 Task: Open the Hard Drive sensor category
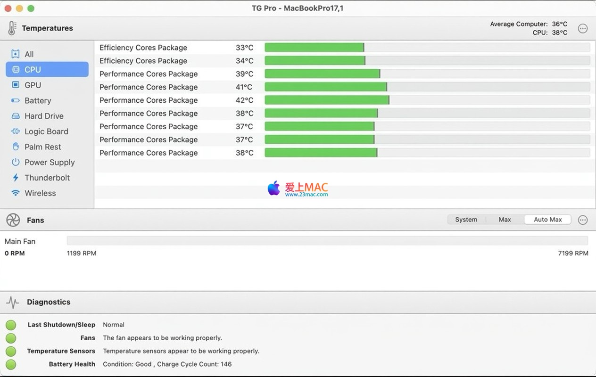43,116
